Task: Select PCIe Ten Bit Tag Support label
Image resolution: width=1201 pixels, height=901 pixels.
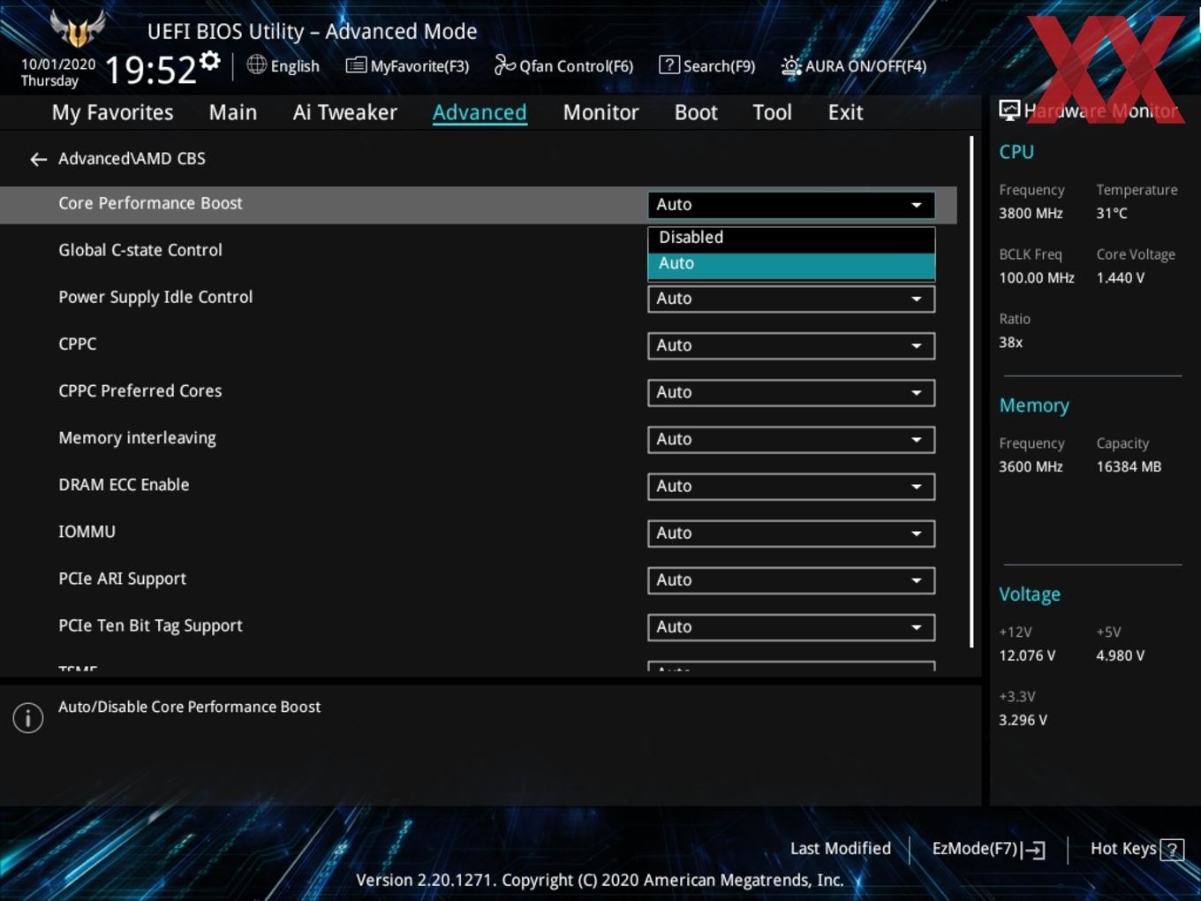Action: click(150, 625)
